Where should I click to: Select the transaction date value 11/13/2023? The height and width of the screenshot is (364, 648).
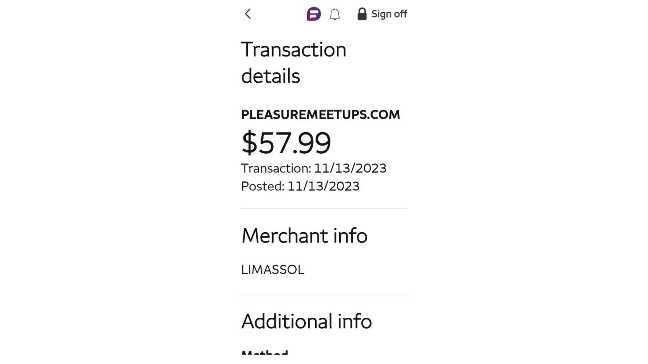click(350, 169)
